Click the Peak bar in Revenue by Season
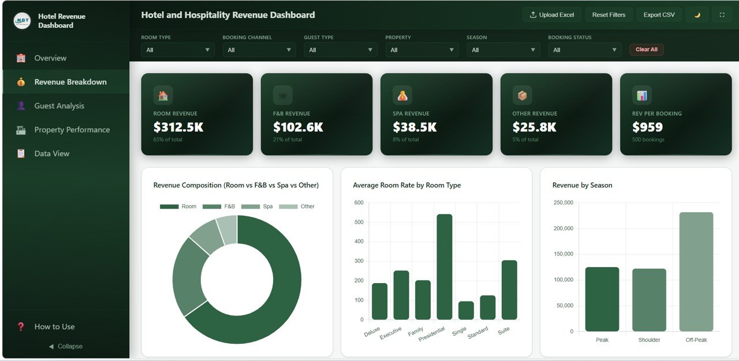The image size is (739, 361). (602, 298)
